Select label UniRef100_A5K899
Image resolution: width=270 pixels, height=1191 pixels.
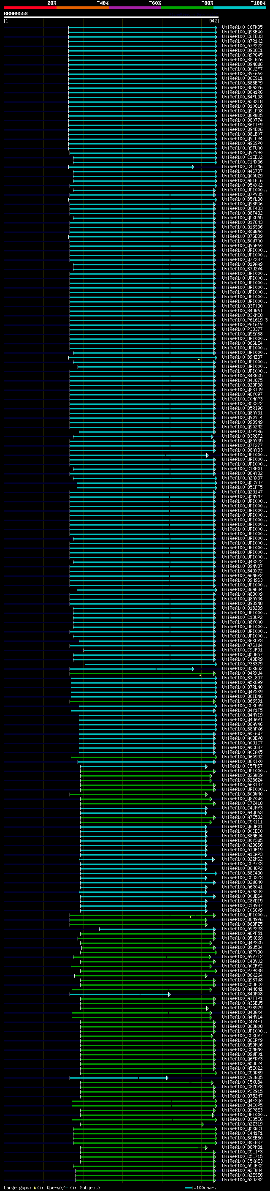tap(242, 682)
